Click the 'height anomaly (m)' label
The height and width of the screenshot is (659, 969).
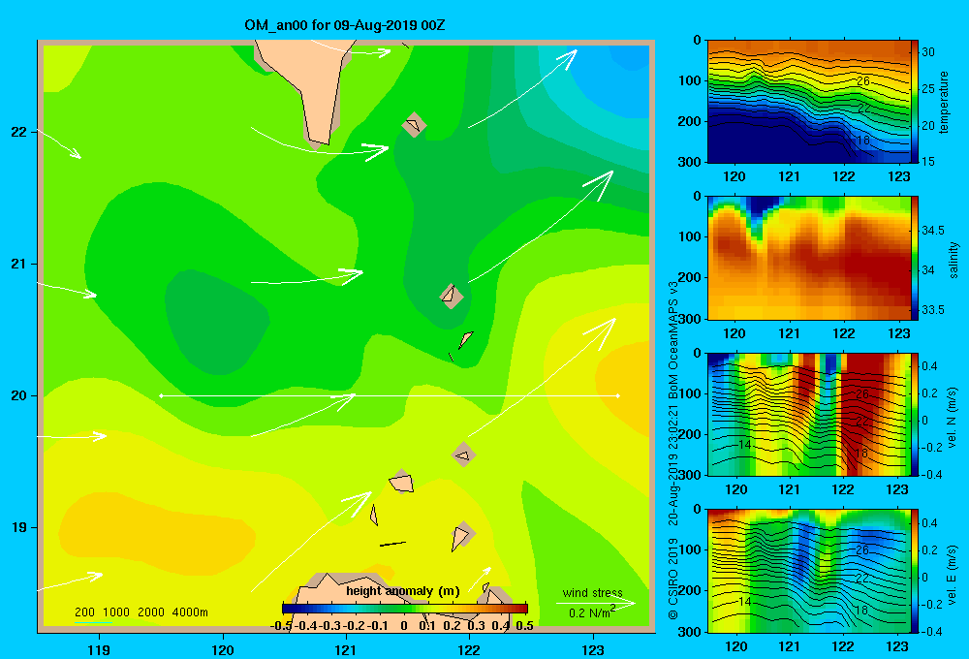click(403, 591)
